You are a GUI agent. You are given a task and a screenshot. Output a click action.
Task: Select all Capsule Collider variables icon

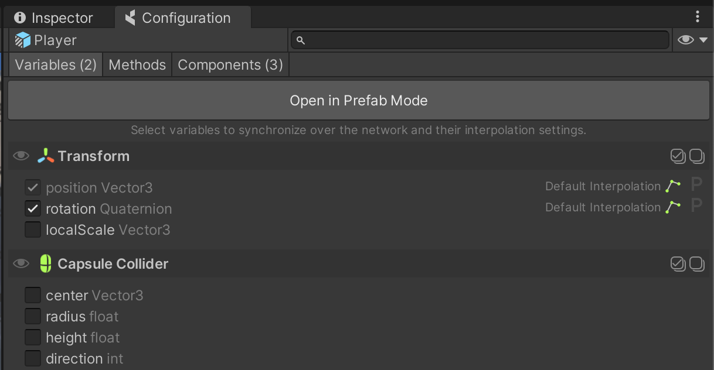tap(678, 263)
